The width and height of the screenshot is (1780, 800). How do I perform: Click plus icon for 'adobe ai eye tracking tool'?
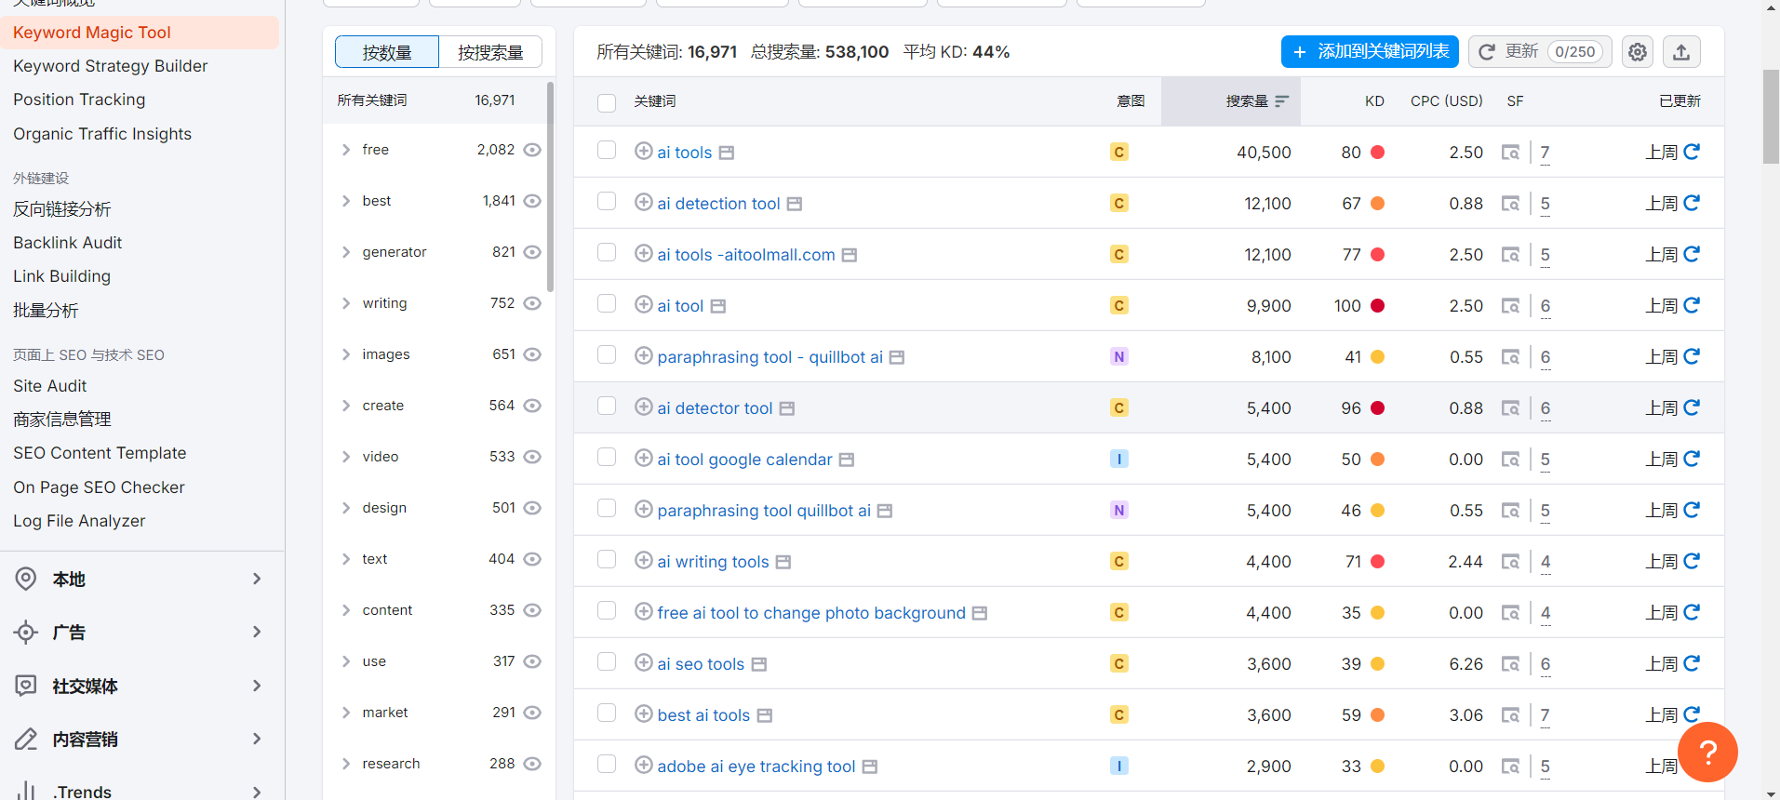[643, 765]
